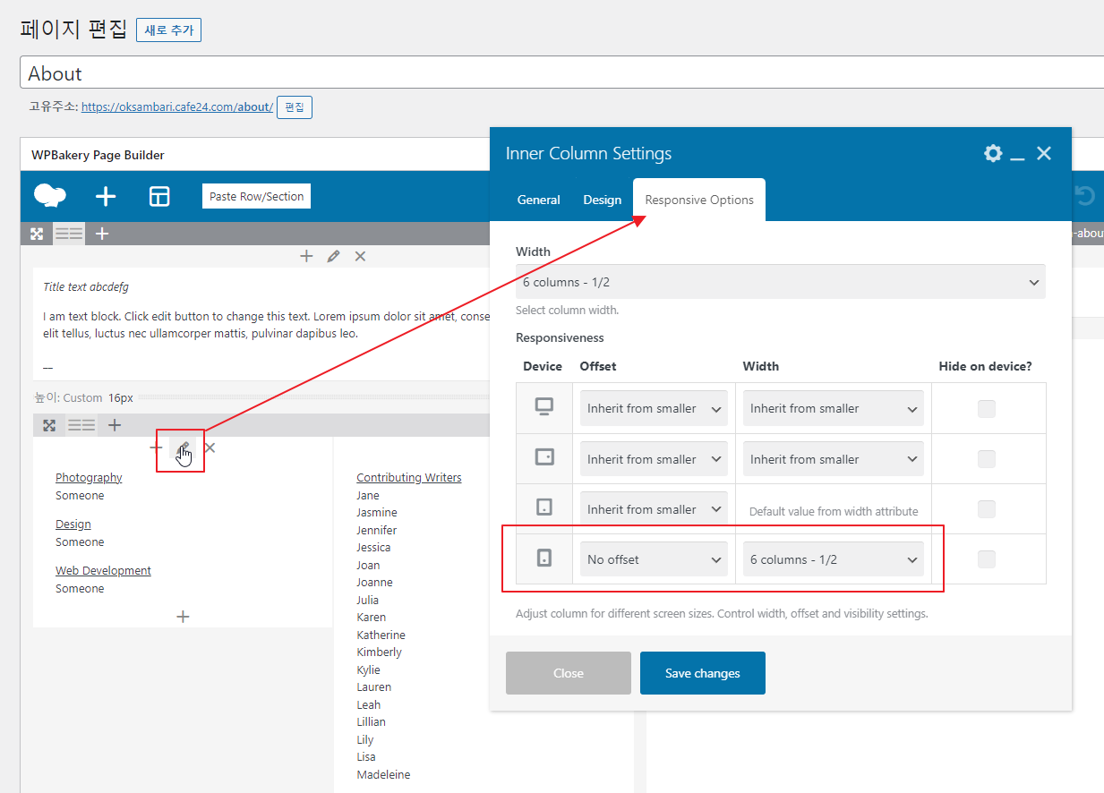The width and height of the screenshot is (1104, 793).
Task: Add a column to the inner row
Action: 115,425
